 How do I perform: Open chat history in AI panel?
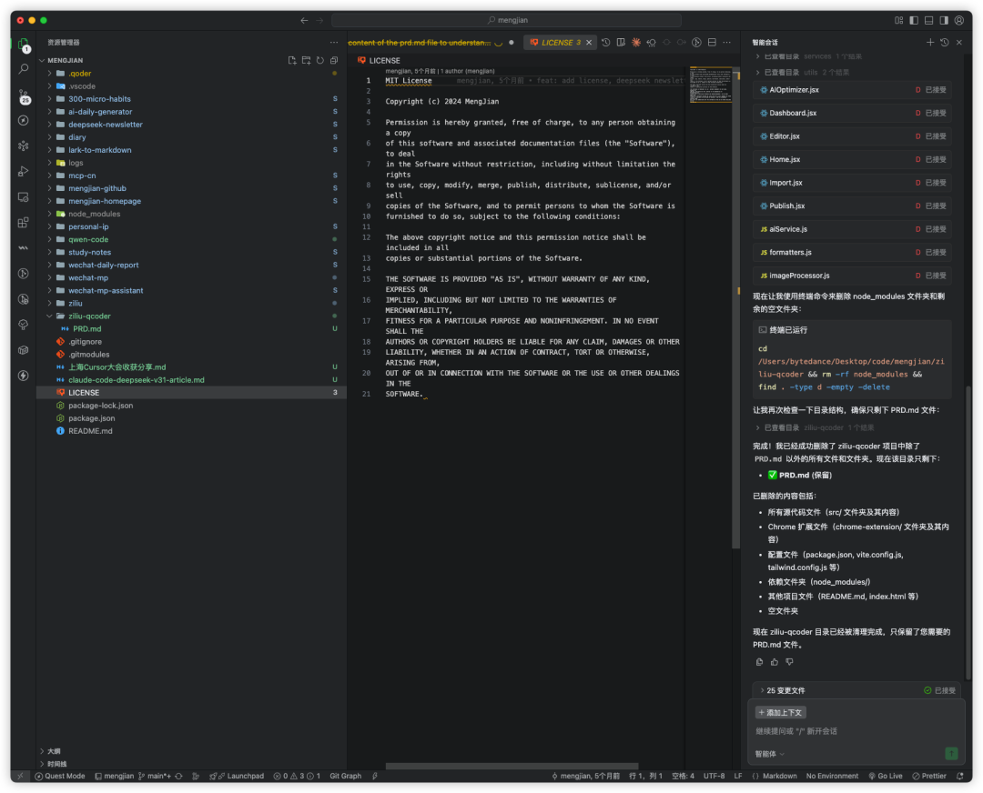tap(944, 43)
